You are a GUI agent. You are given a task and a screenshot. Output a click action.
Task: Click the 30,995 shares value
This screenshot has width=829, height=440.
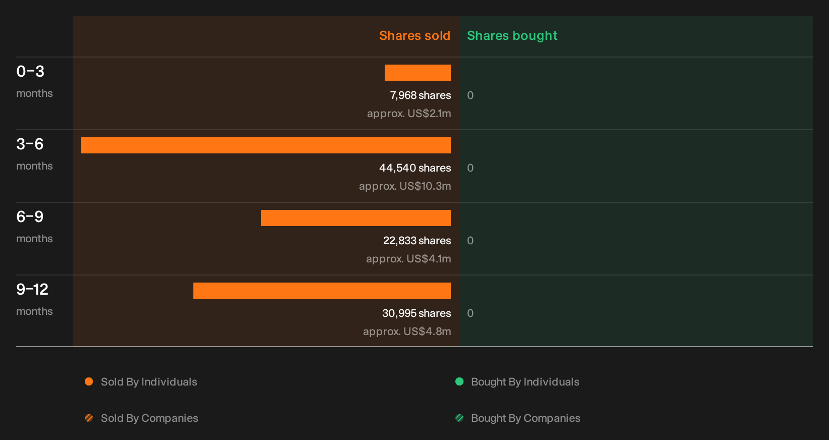pos(417,313)
